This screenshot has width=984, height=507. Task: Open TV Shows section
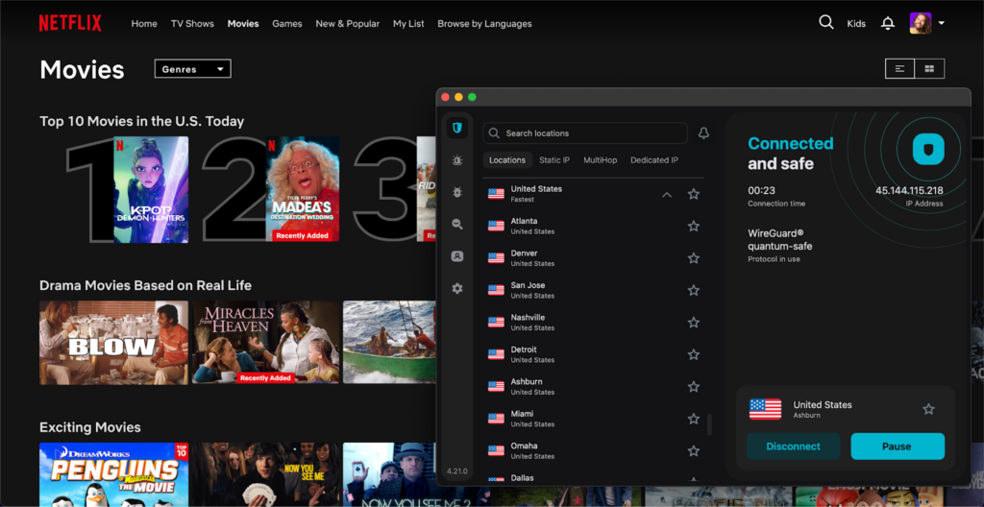coord(192,24)
